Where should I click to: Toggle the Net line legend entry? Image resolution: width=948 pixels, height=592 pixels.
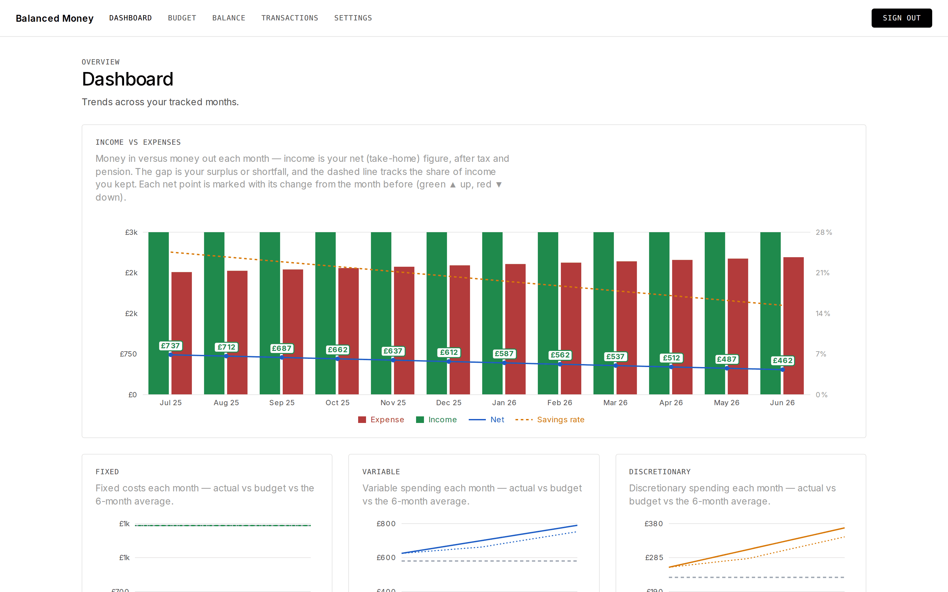(487, 420)
